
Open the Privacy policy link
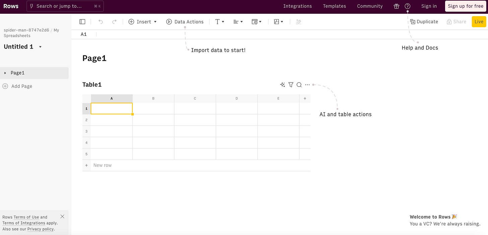click(x=40, y=229)
